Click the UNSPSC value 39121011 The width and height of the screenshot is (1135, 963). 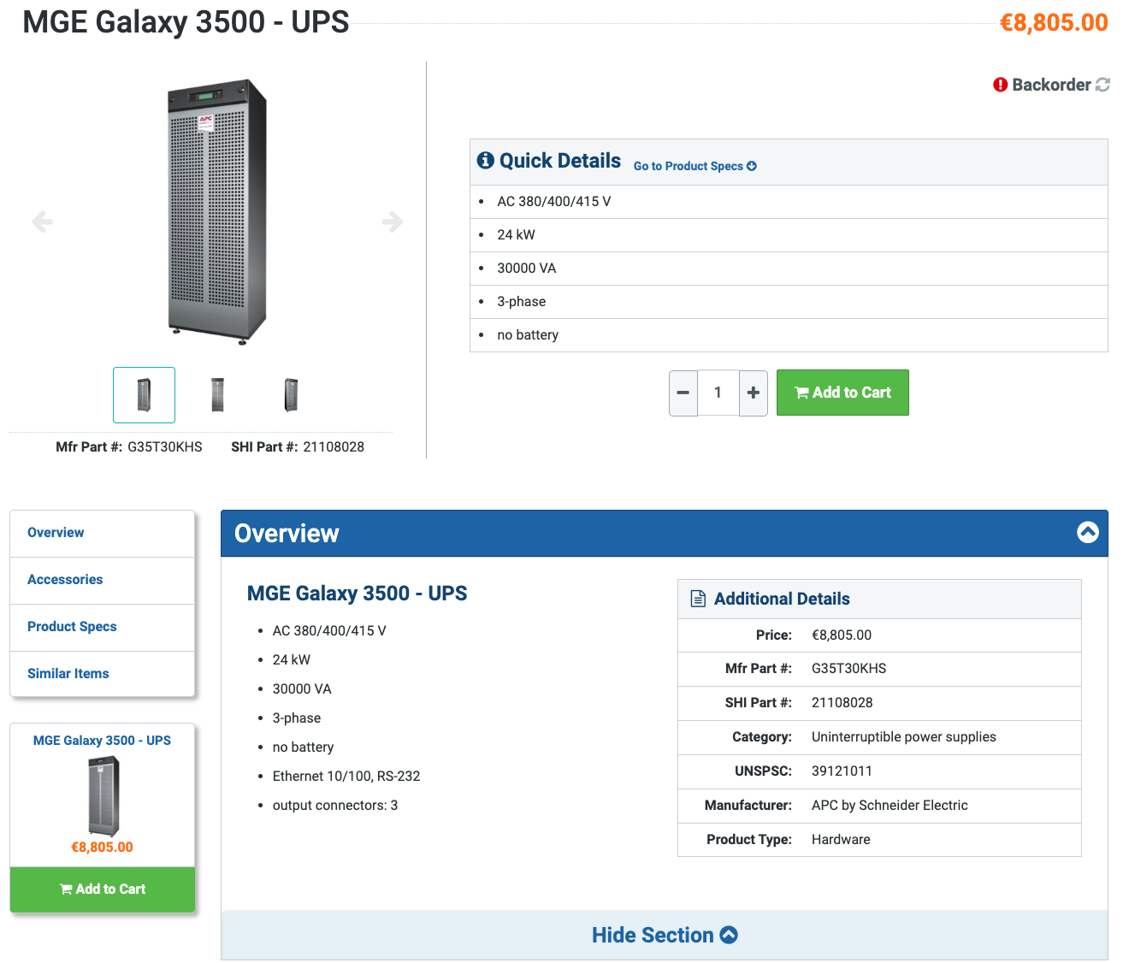tap(842, 771)
